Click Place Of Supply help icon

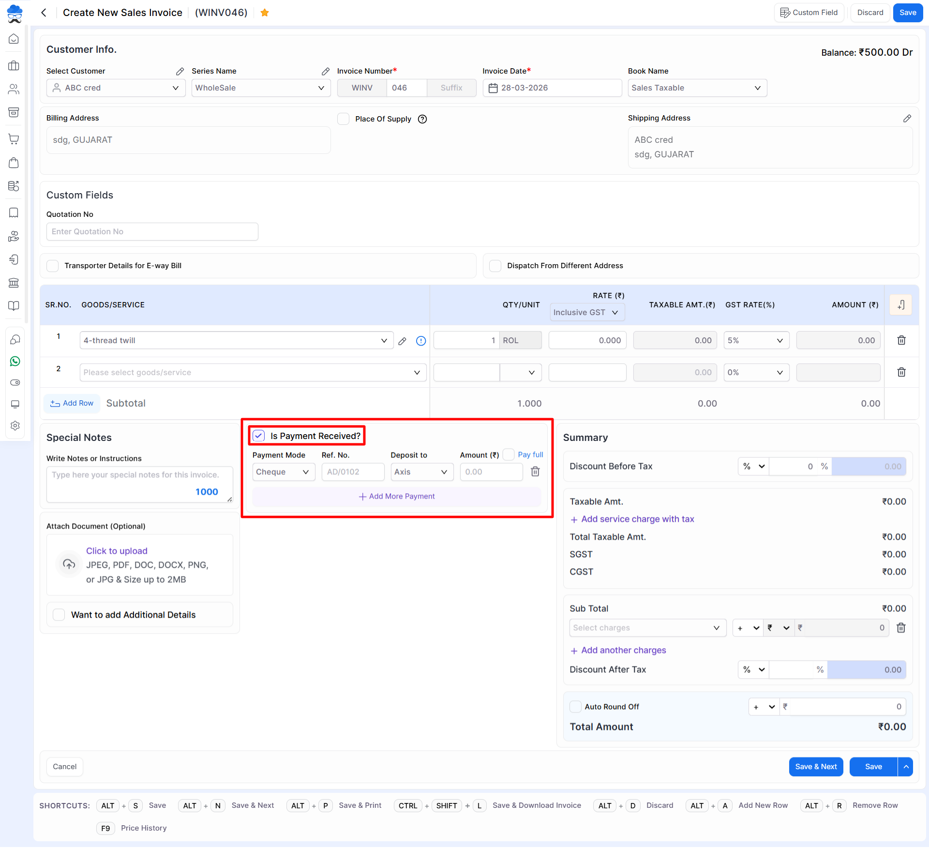(422, 119)
